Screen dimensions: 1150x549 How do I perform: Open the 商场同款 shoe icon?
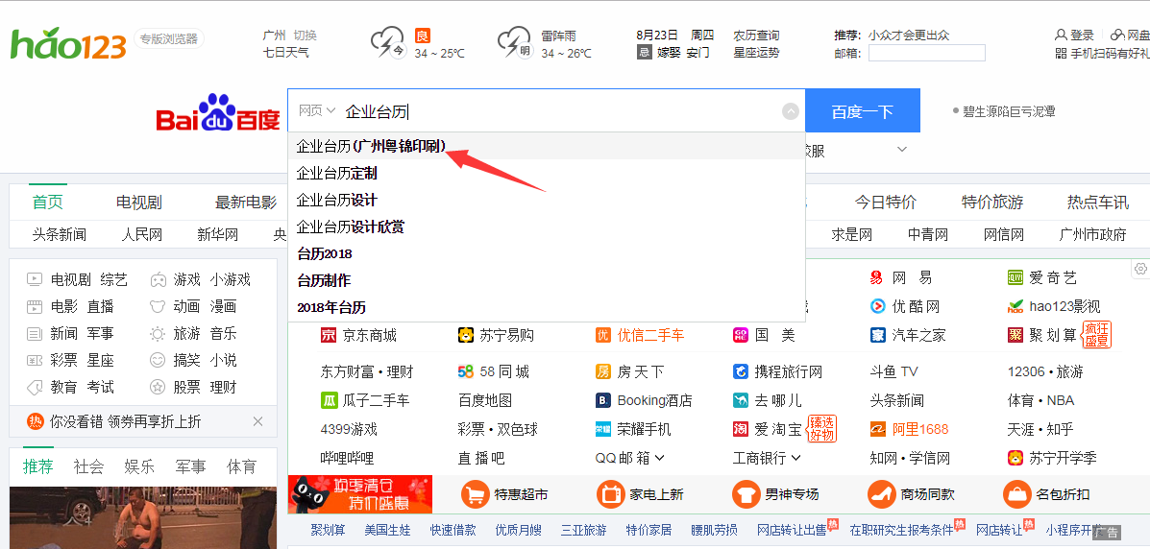(882, 494)
